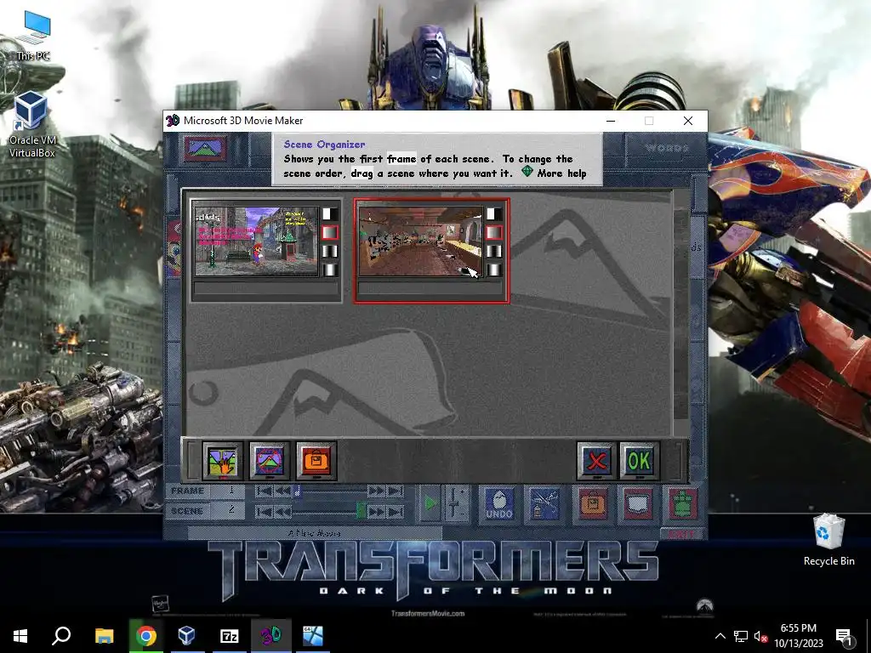Open the orange portfolio icon in the bottom toolbar
This screenshot has width=871, height=653.
coord(593,503)
